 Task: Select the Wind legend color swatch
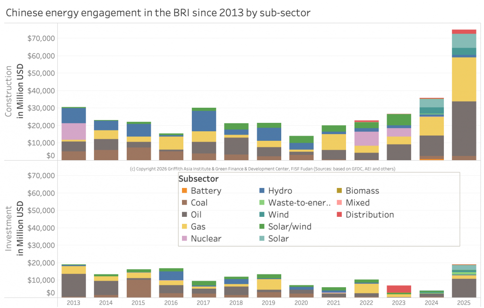pyautogui.click(x=263, y=214)
